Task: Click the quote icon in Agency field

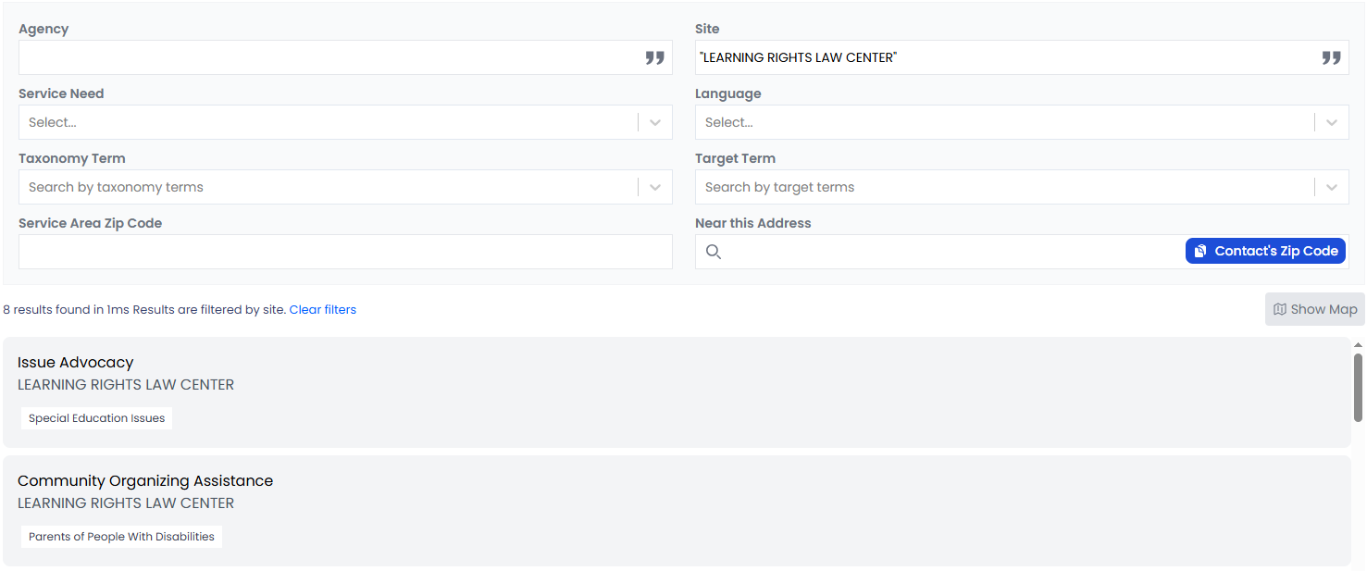Action: tap(655, 58)
